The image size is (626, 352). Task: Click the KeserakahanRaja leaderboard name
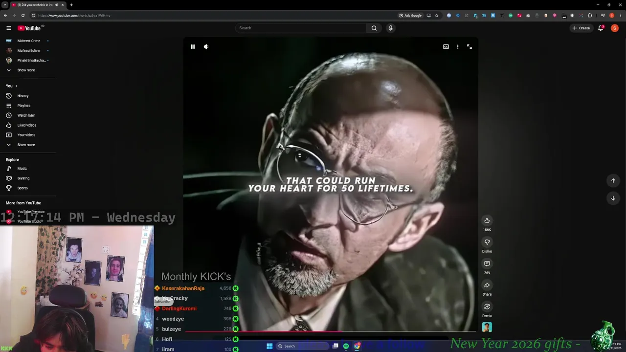click(183, 288)
